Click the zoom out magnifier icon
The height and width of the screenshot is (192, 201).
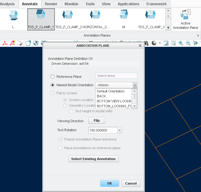[x=188, y=43]
